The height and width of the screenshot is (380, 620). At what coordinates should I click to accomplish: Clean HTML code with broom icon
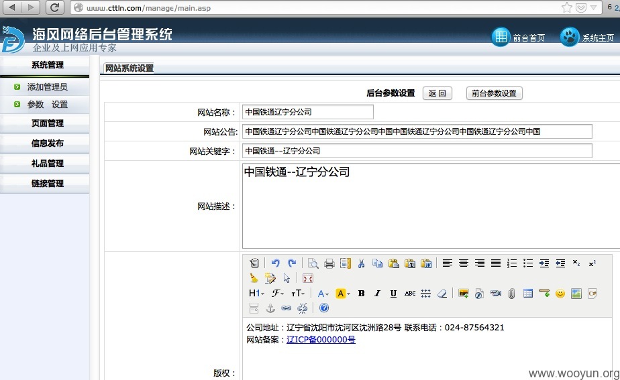254,278
